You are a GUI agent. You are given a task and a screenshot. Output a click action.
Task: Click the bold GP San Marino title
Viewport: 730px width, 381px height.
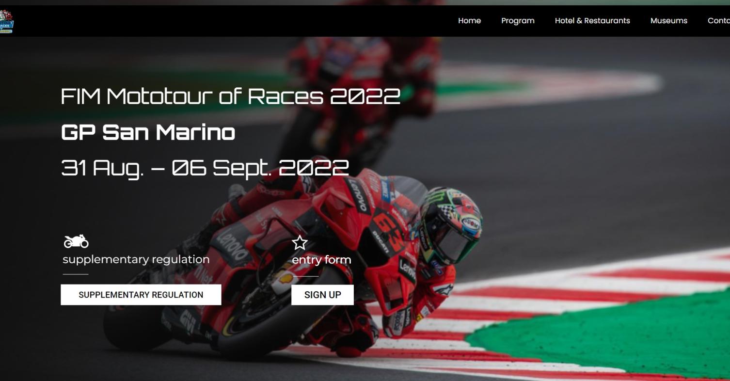(x=148, y=132)
